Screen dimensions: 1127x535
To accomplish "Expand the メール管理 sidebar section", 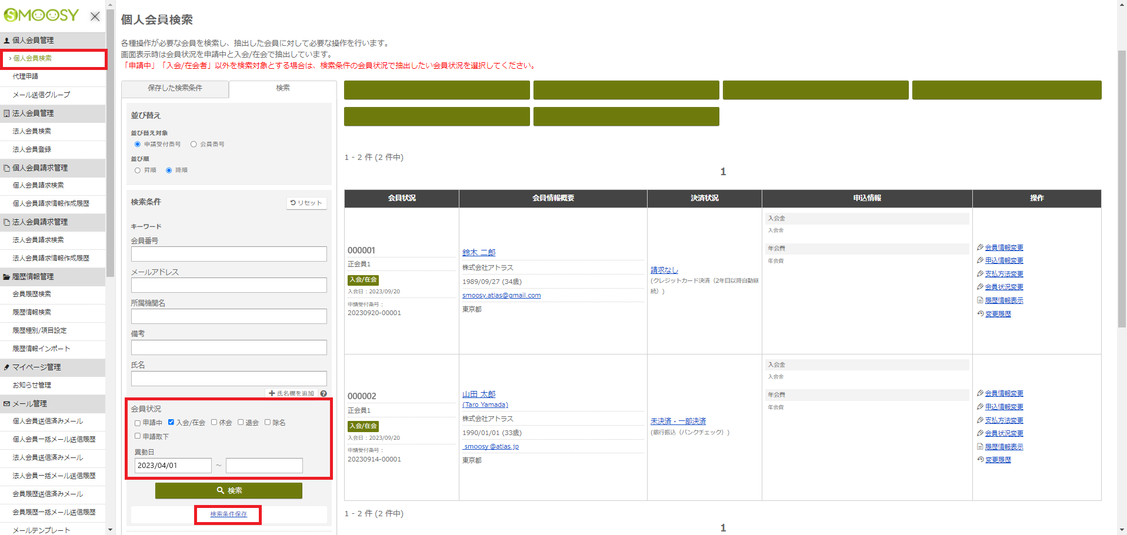I will pyautogui.click(x=29, y=403).
